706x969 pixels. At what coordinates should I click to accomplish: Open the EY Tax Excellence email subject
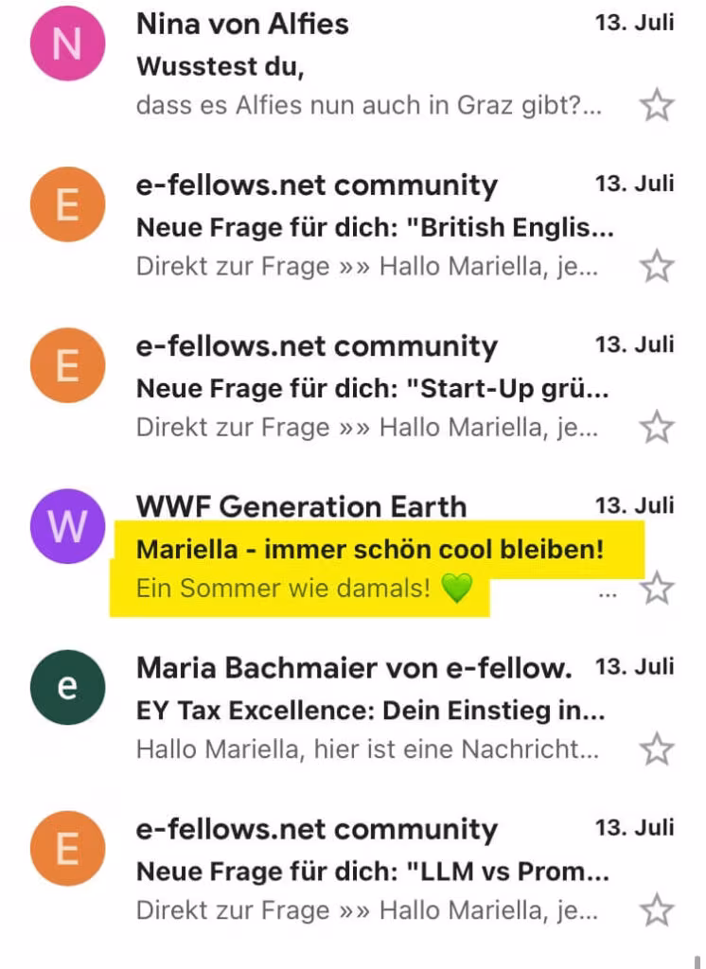click(x=371, y=711)
